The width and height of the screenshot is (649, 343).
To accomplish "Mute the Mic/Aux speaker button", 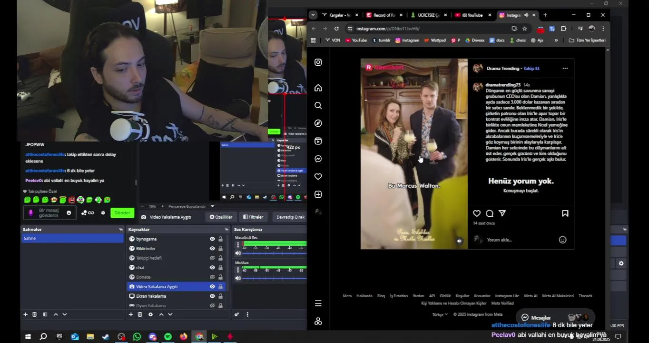I will [238, 278].
